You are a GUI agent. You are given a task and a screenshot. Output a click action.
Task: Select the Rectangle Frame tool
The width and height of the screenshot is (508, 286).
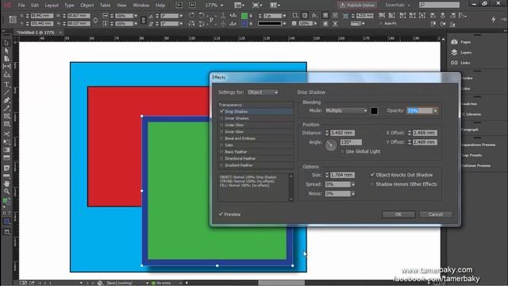pos(6,116)
